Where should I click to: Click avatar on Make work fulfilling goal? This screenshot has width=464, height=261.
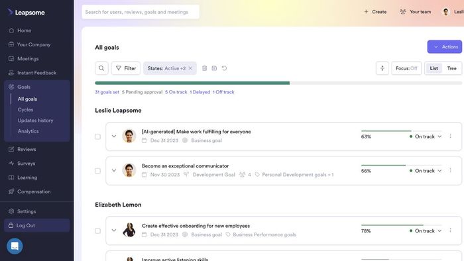click(x=129, y=136)
